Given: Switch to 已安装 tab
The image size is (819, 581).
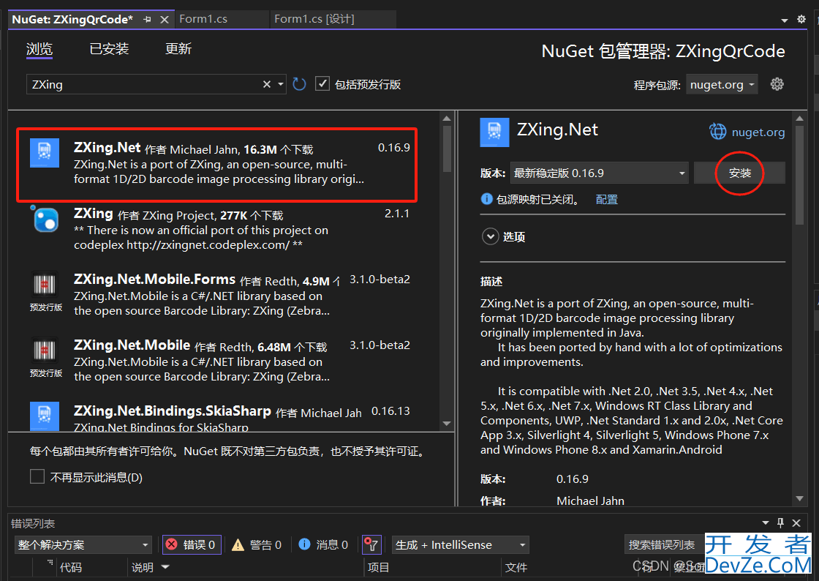Looking at the screenshot, I should 109,49.
